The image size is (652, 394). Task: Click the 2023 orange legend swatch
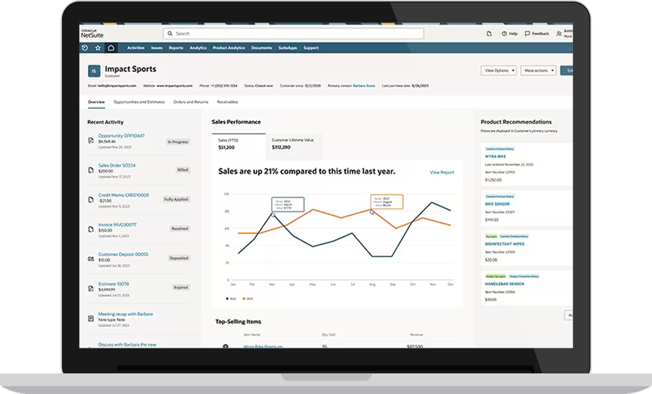click(x=244, y=299)
